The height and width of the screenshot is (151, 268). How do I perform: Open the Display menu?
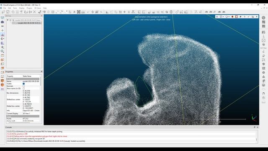point(22,8)
